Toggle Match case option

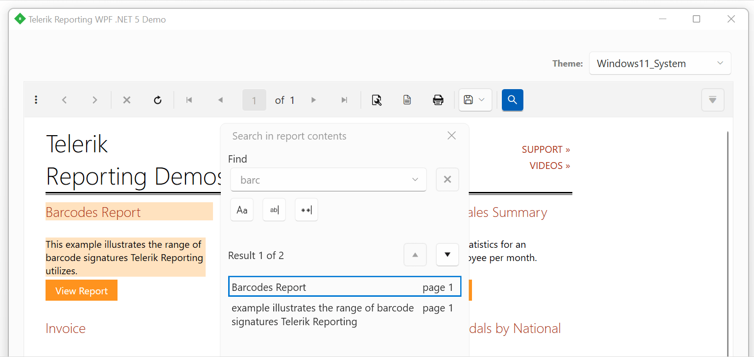tap(242, 210)
